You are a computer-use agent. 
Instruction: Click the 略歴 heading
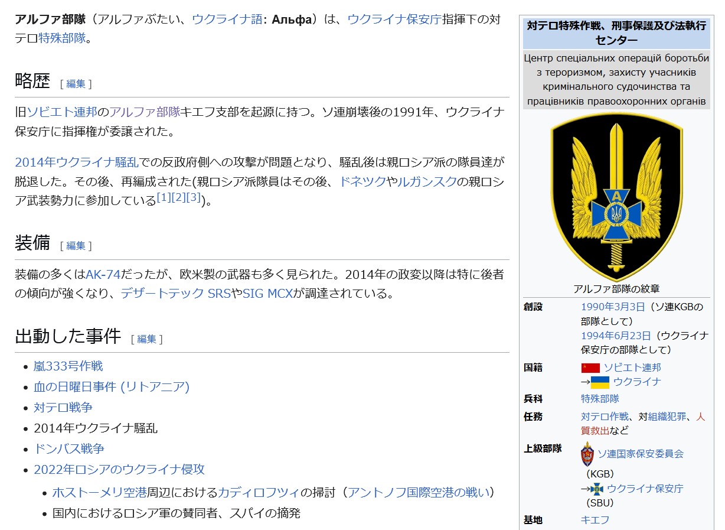pos(32,81)
